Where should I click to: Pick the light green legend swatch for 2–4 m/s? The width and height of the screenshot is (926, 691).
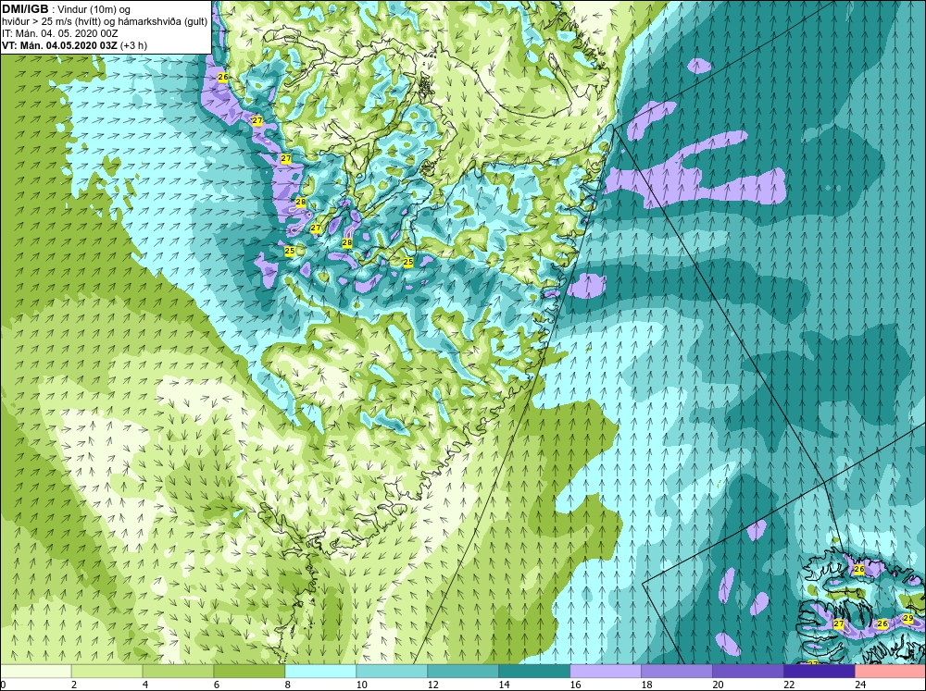[106, 672]
